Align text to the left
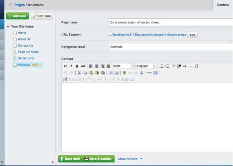 [x=91, y=66]
